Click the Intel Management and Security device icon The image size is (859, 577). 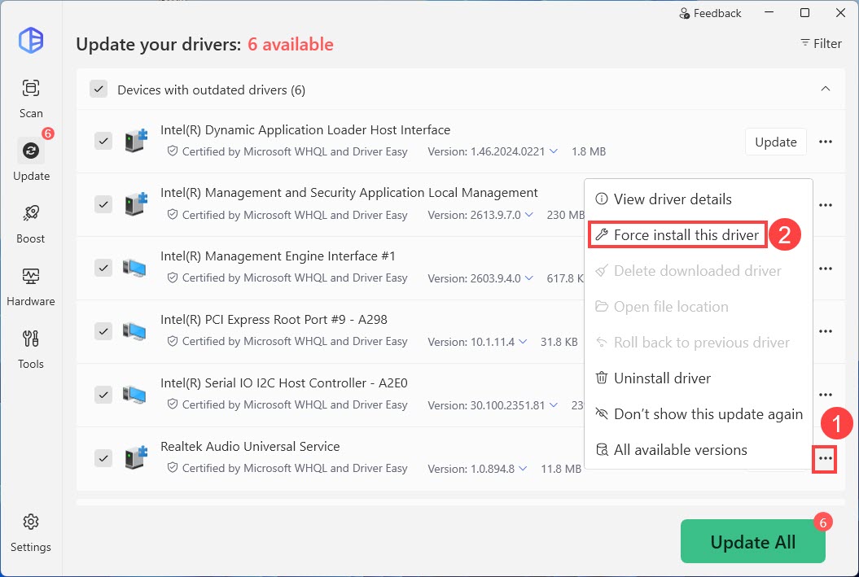[x=135, y=204]
